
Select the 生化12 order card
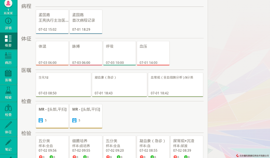pos(63,85)
